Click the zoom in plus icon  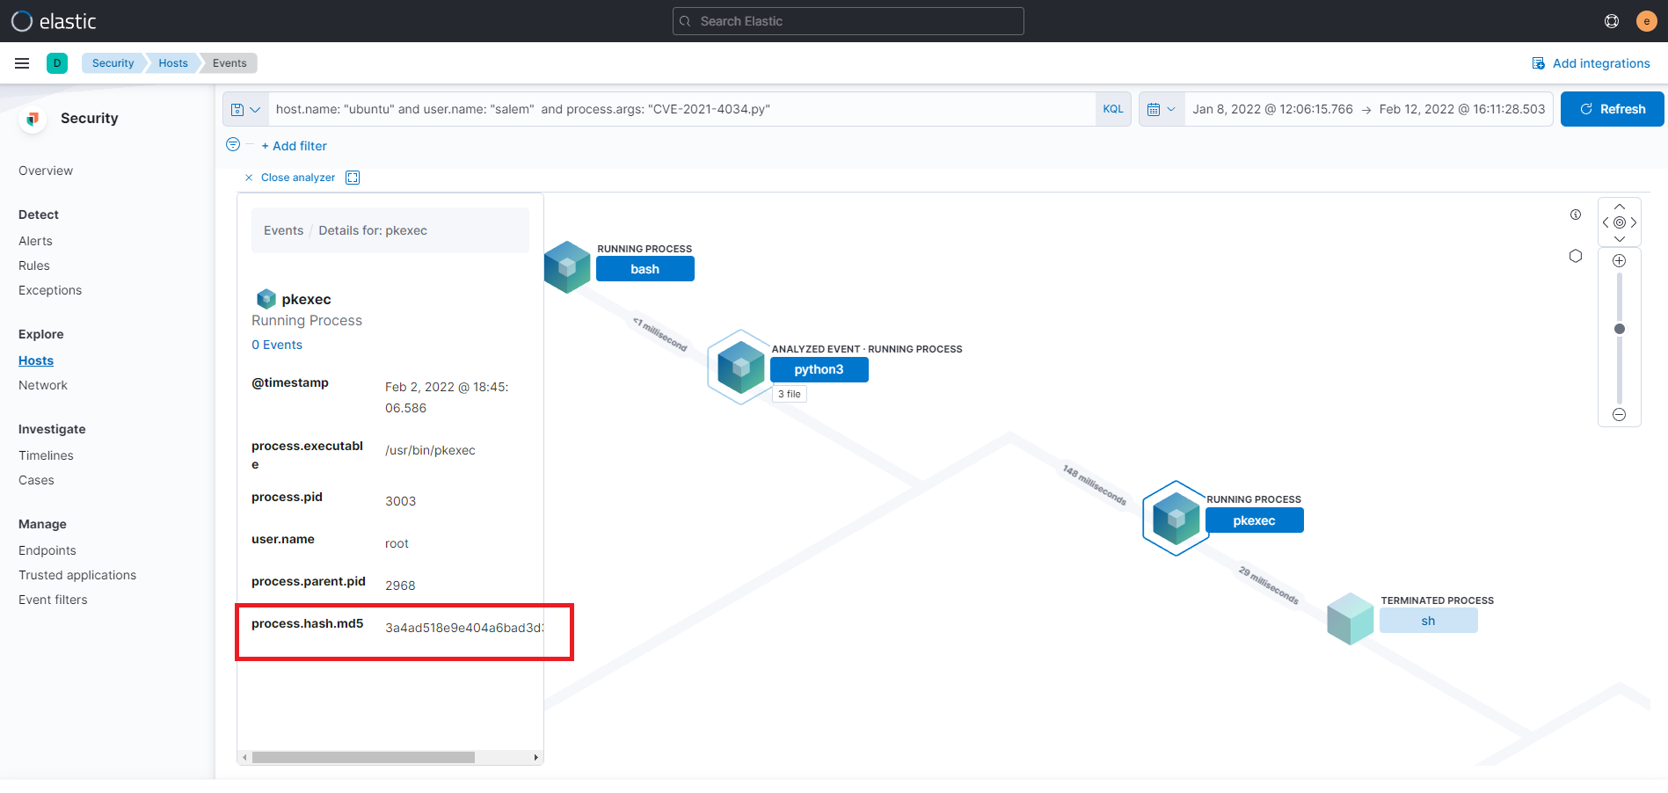(x=1619, y=261)
